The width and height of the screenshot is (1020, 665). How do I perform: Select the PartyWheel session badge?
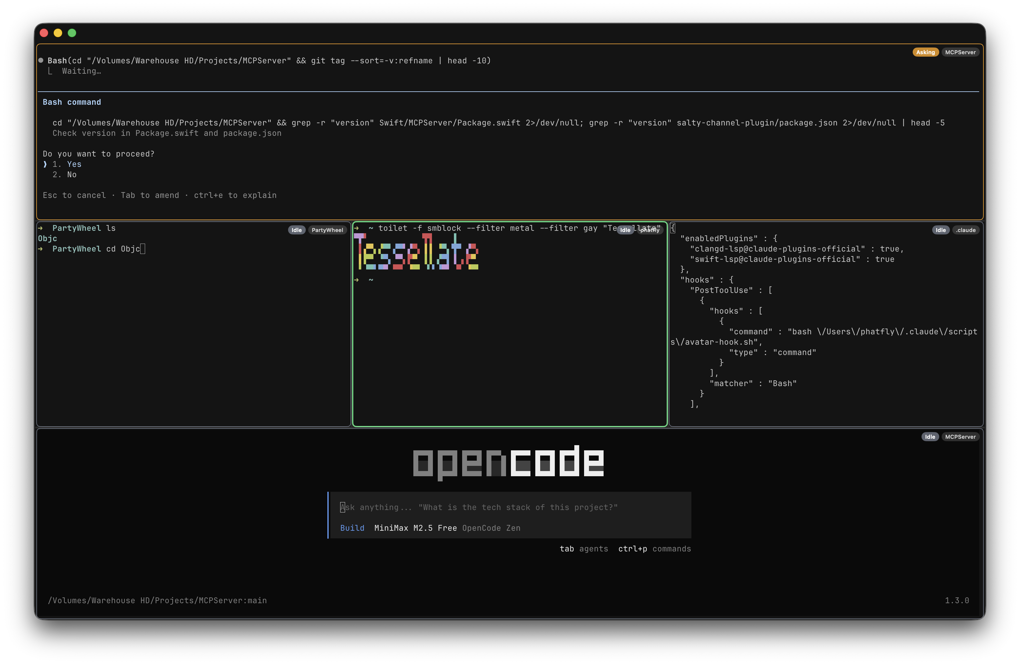(x=327, y=230)
